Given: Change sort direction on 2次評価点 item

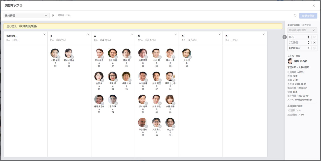Looking at the screenshot, I should click(x=308, y=48).
